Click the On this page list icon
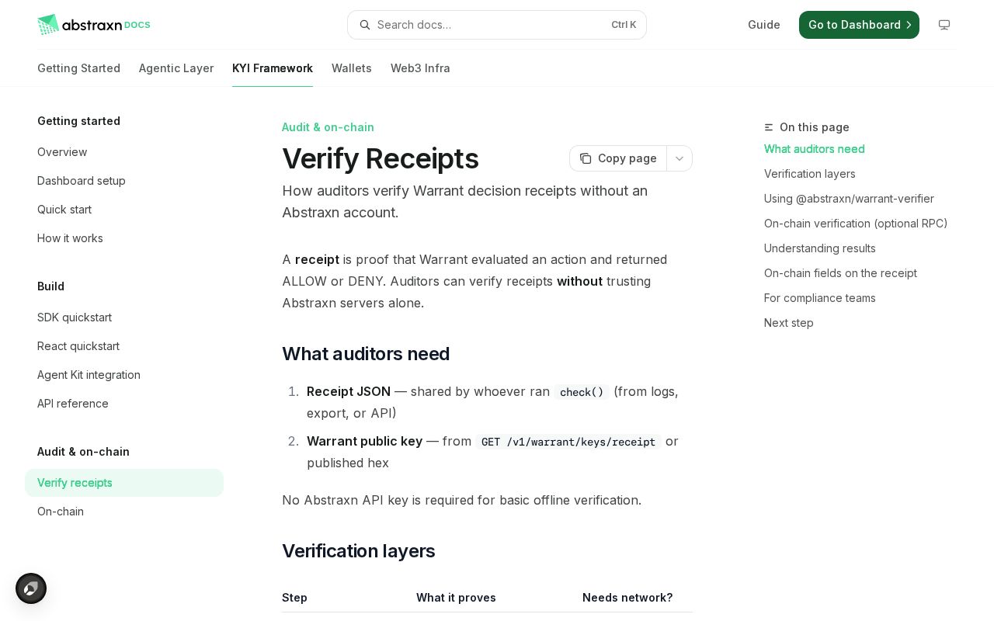The height and width of the screenshot is (621, 994). (769, 127)
